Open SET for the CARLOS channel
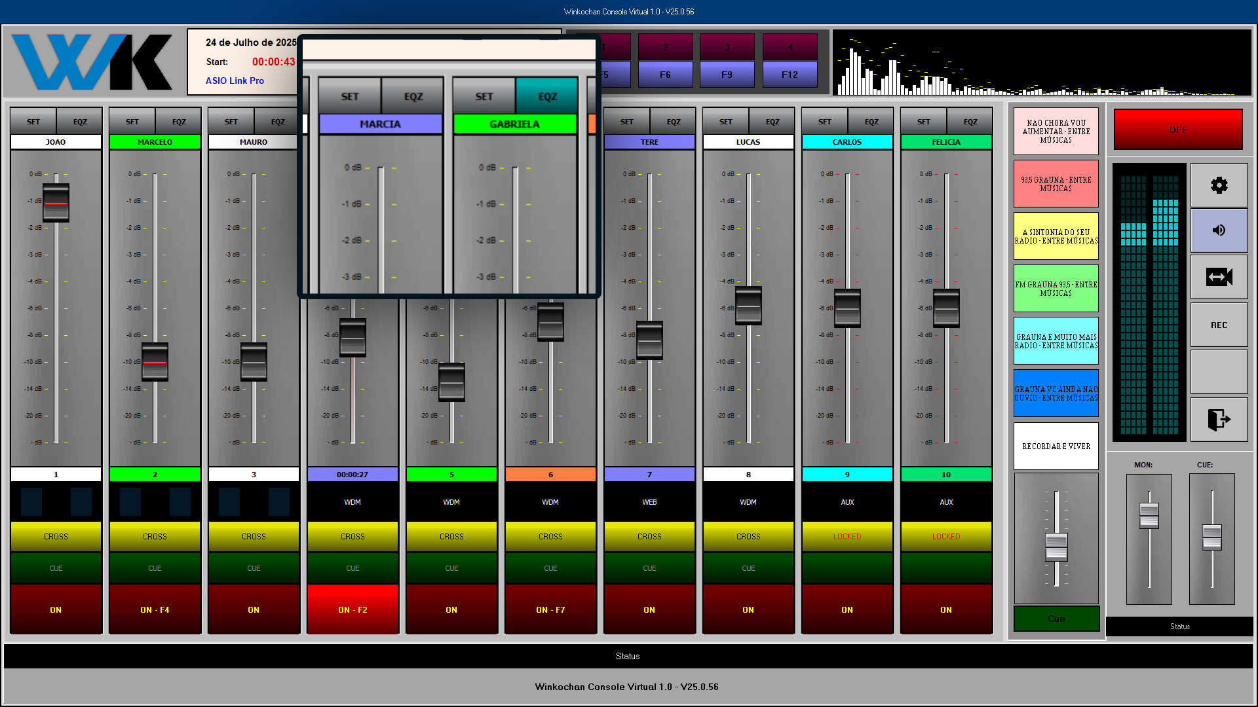 click(824, 122)
